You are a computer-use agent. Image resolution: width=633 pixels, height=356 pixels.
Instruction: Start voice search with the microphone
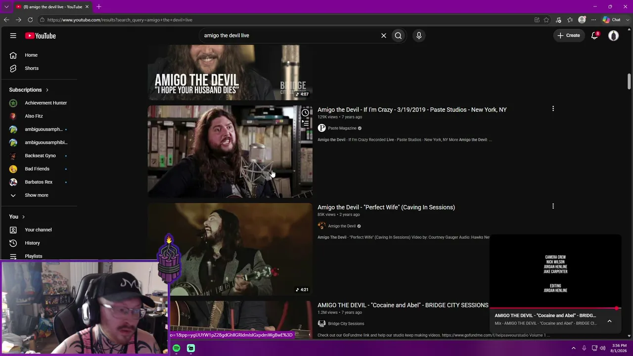click(x=419, y=36)
